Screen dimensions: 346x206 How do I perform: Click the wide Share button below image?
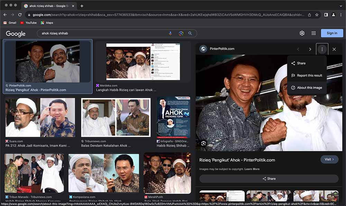269,178
